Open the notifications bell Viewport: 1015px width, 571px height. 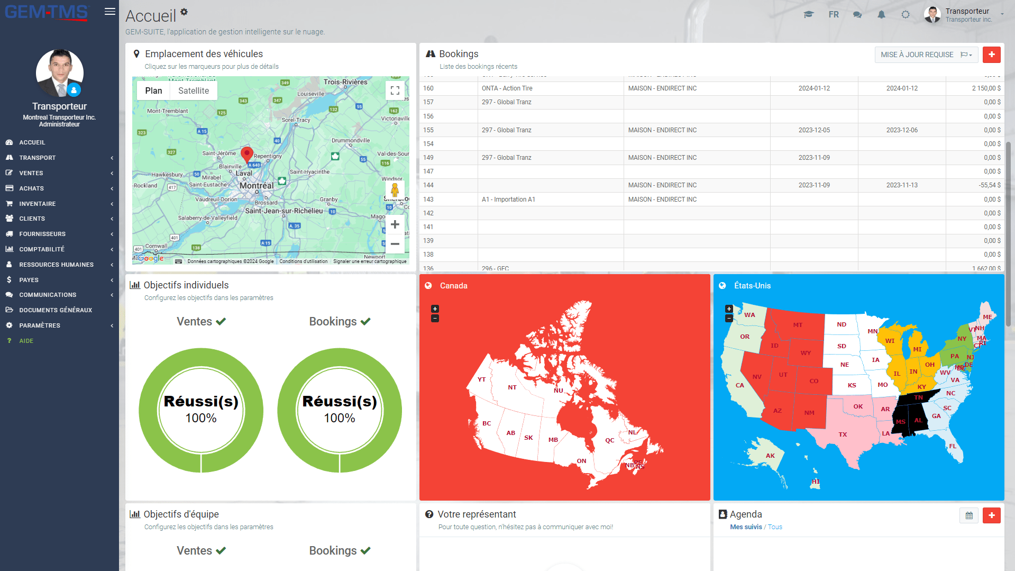[x=881, y=15]
